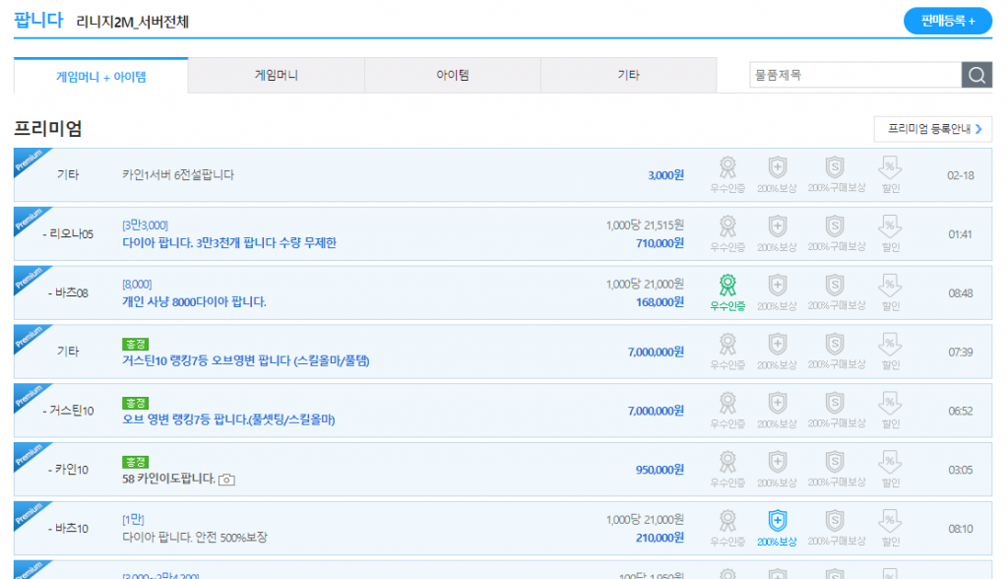Click the server name 카인10
This screenshot has height=579, width=1008.
pyautogui.click(x=68, y=470)
